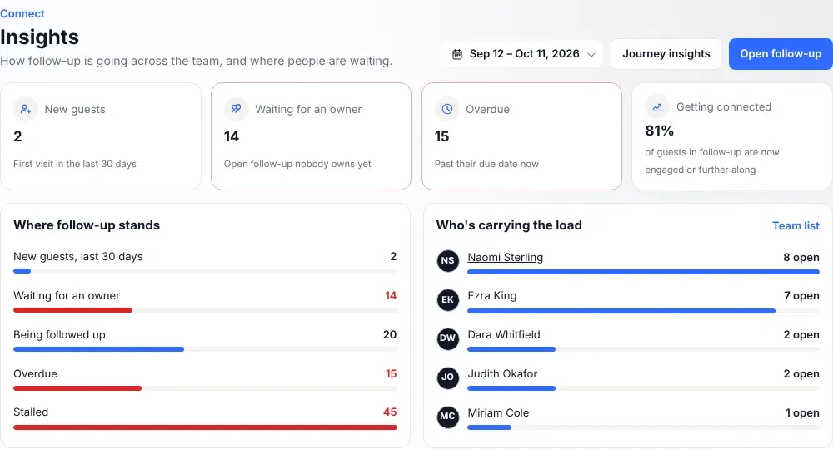Open Naomi Sterling's profile link

click(x=506, y=258)
